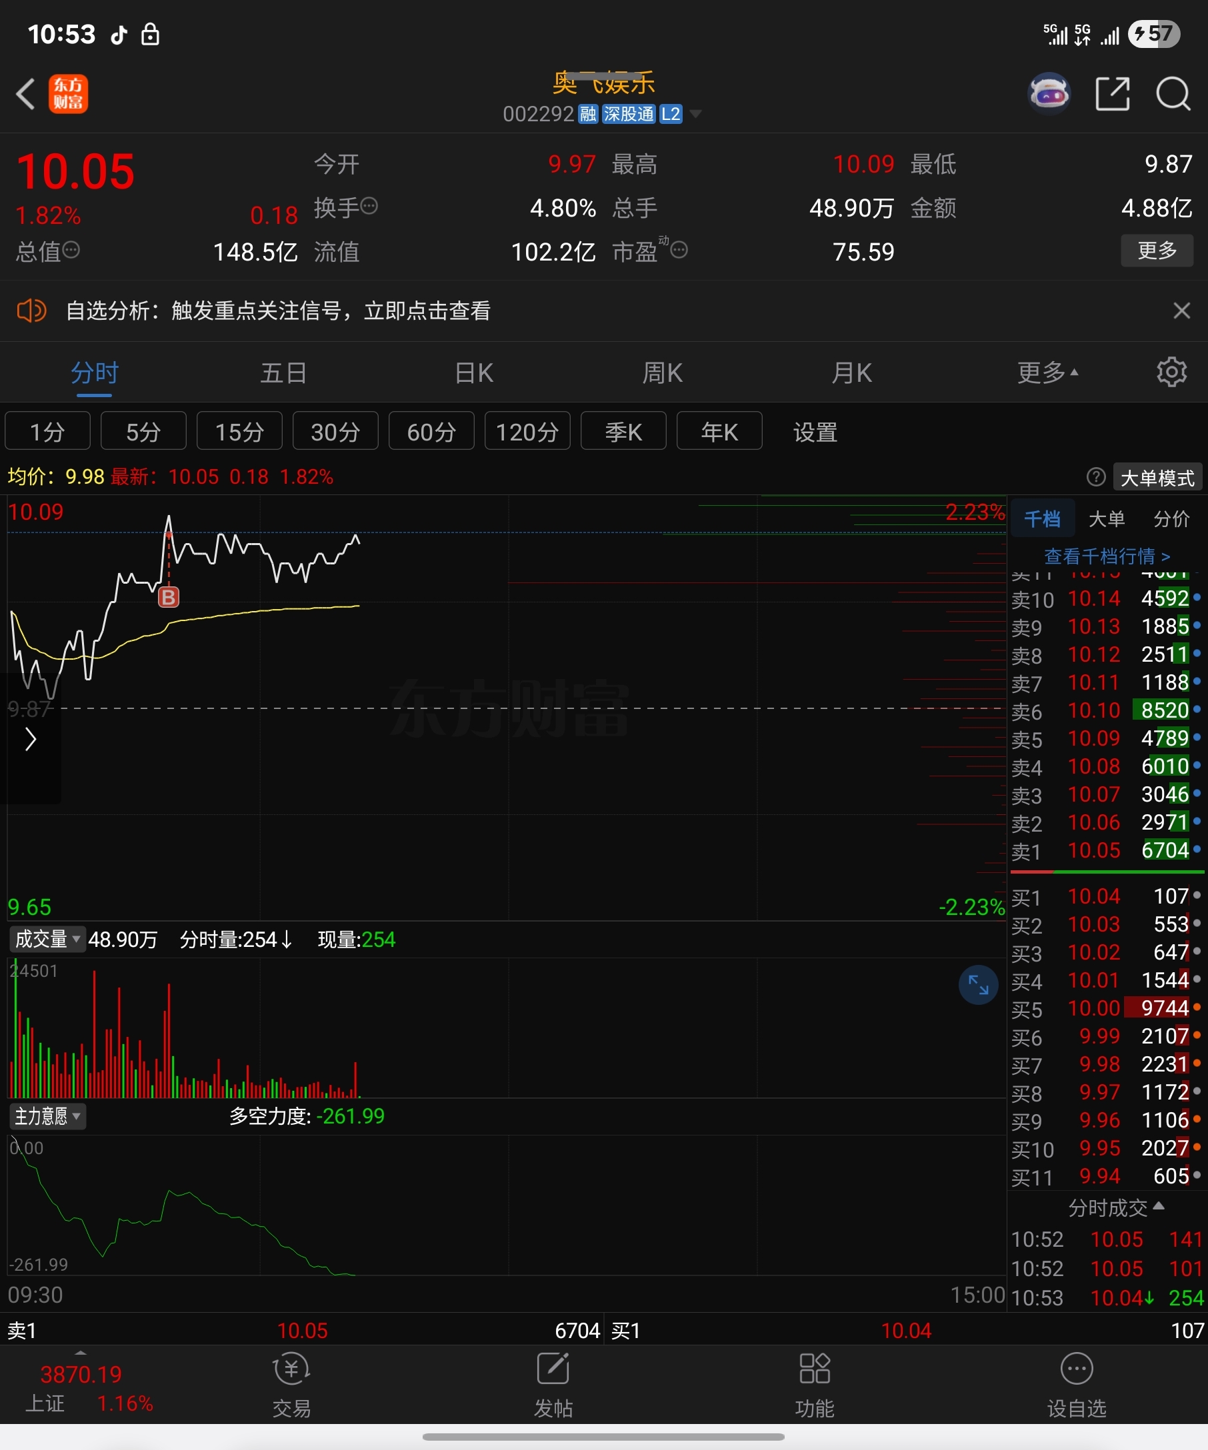Tap the 深股通 badge
Viewport: 1208px width, 1450px height.
tap(629, 114)
